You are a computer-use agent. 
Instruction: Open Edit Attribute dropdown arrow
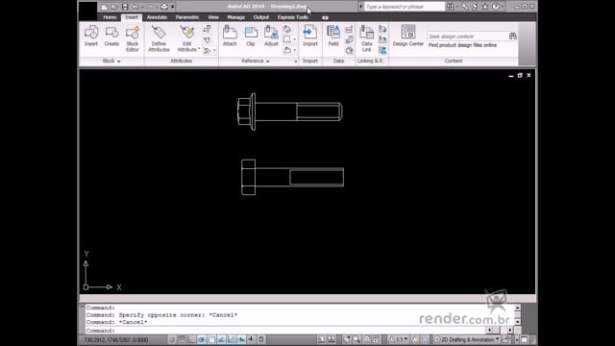point(199,49)
